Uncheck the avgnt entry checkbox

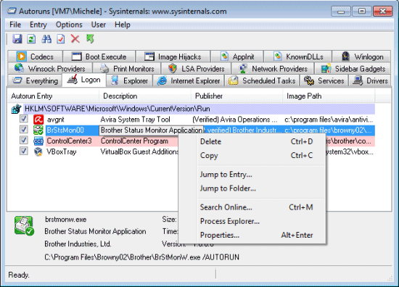tap(24, 119)
